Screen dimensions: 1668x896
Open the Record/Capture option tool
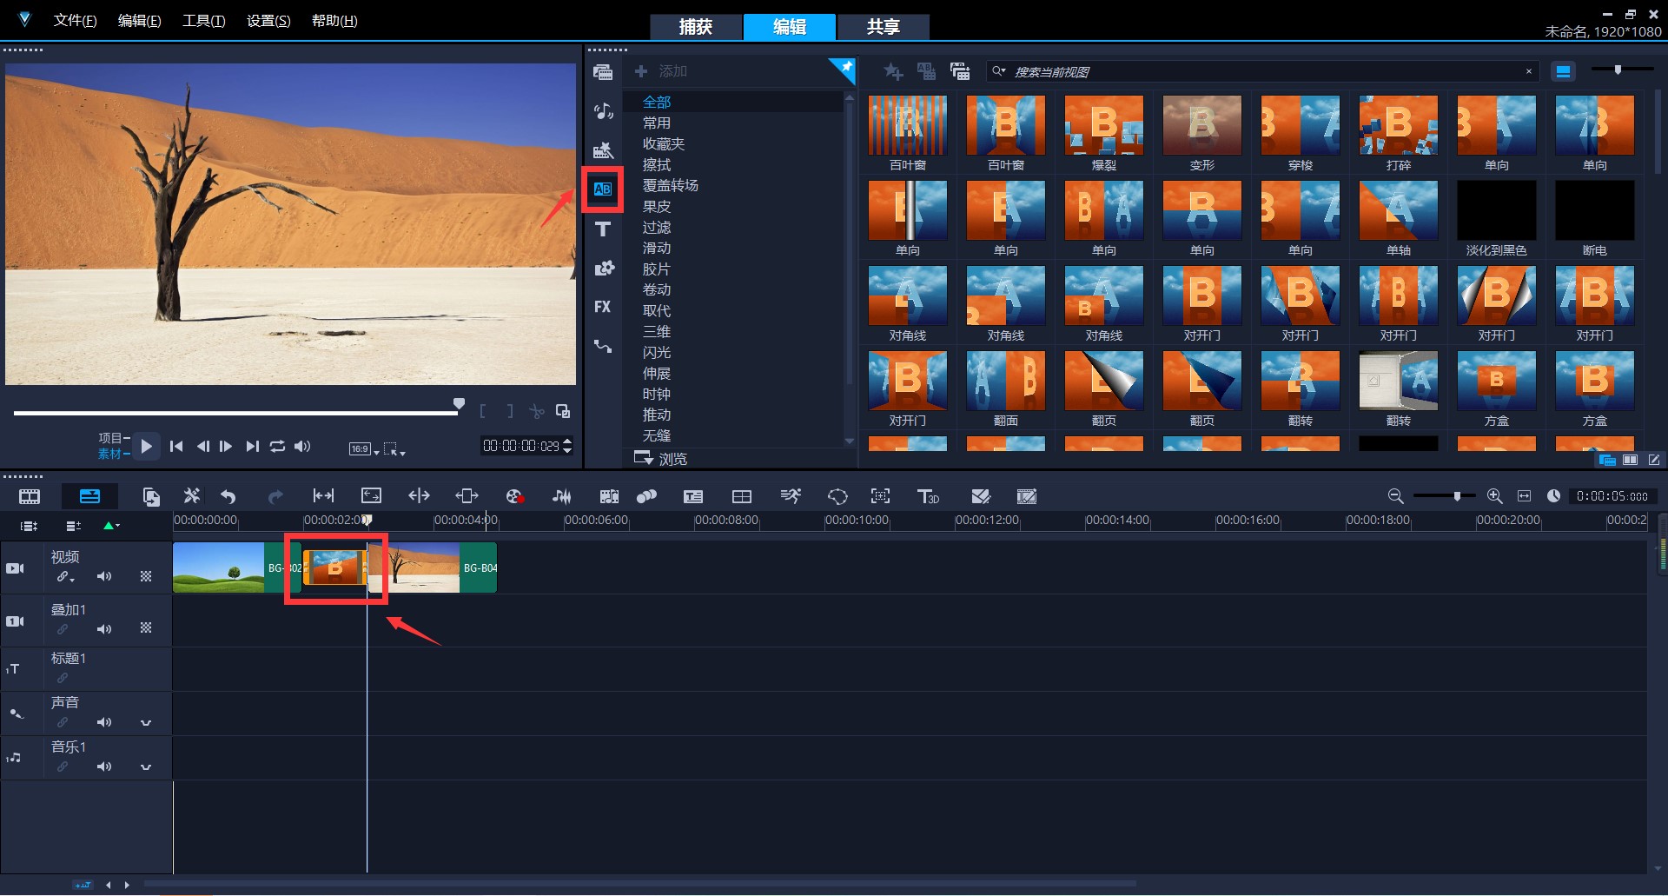tap(514, 496)
